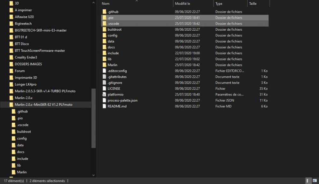Click '2 éléments sélectionnés' status text
The image size is (319, 184).
47,181
